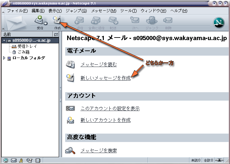Image resolution: width=230 pixels, height=164 pixels.
Task: Click the アカウント section heading
Action: point(81,96)
